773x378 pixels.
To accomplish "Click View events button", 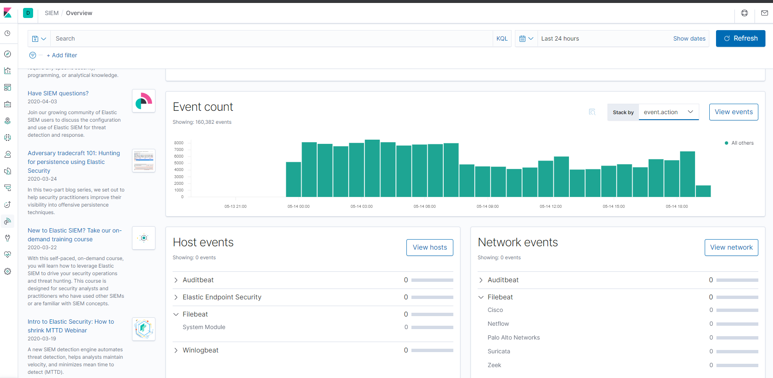I will pos(734,112).
